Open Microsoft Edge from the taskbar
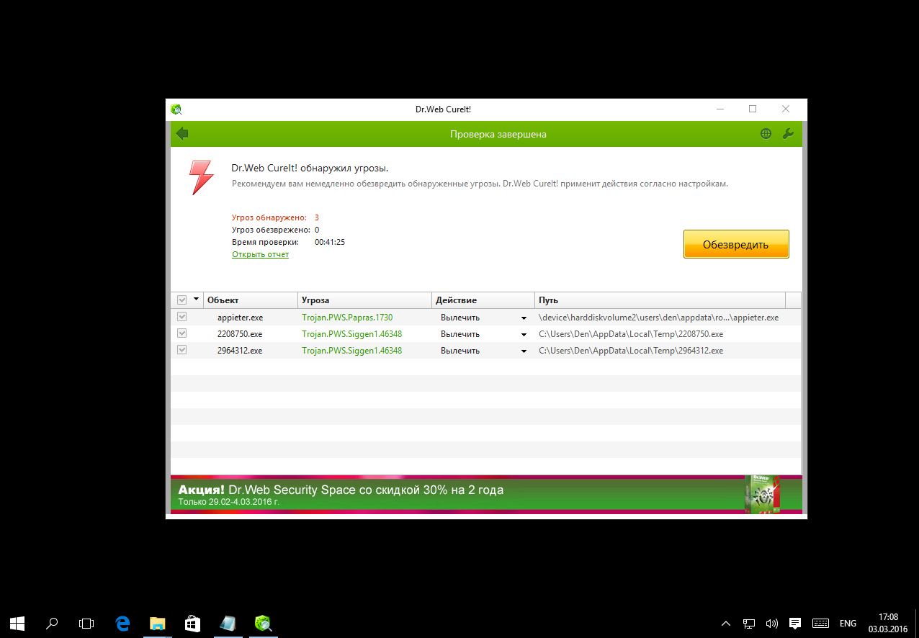This screenshot has height=638, width=919. (122, 623)
